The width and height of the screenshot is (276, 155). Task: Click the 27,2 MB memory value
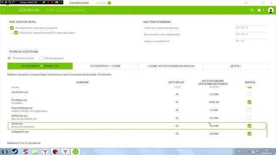(x=214, y=94)
